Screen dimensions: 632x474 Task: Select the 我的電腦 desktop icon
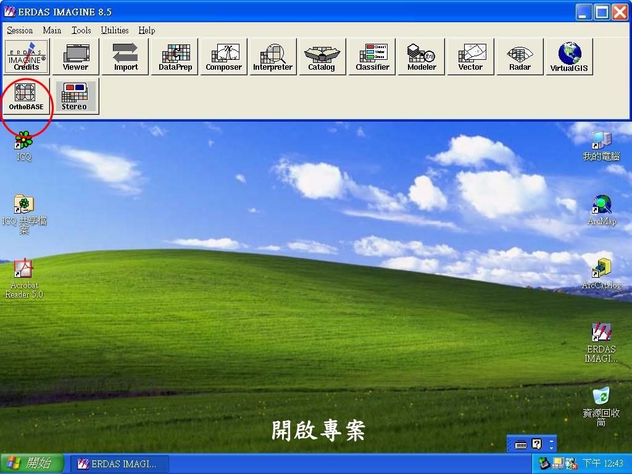pyautogui.click(x=601, y=146)
